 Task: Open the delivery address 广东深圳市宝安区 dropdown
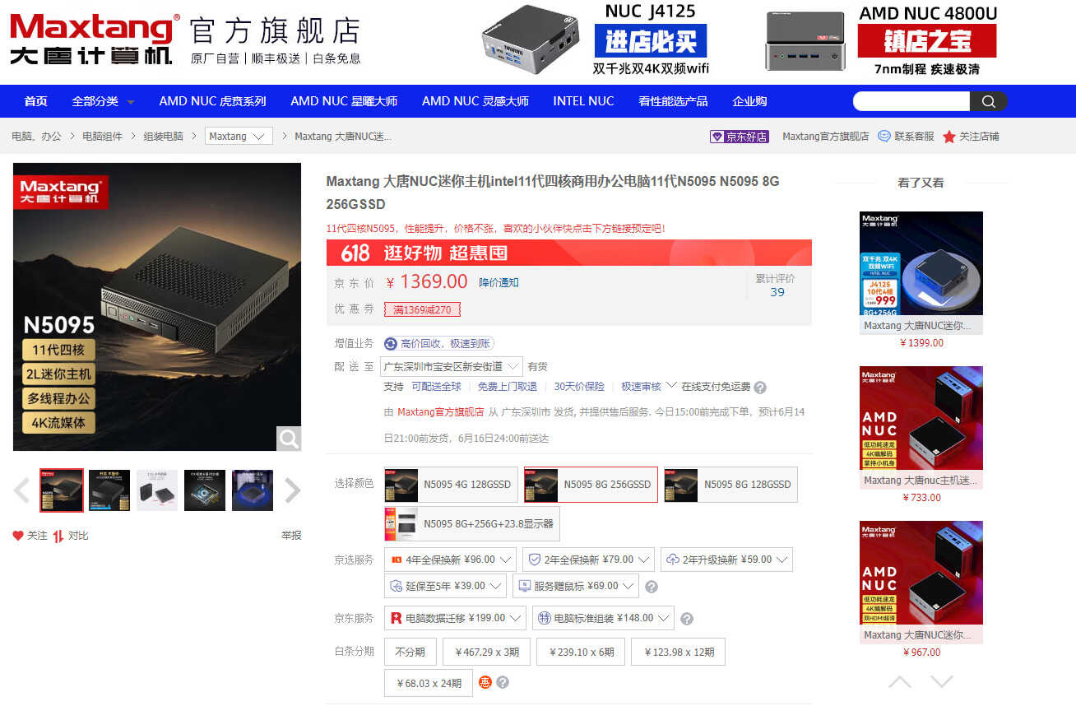coord(453,366)
